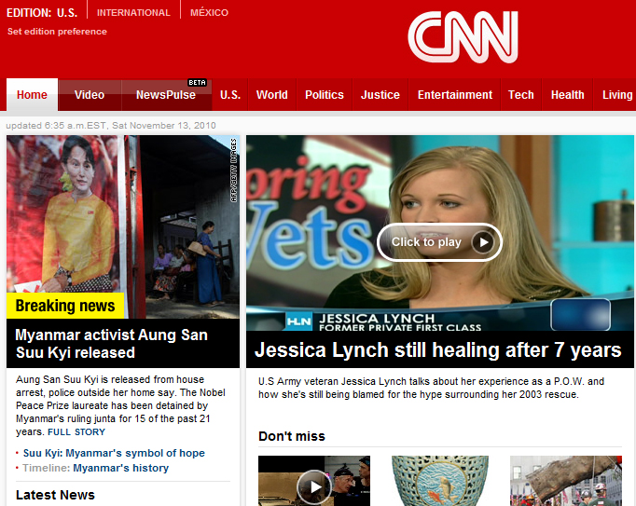Open the Health section

567,95
